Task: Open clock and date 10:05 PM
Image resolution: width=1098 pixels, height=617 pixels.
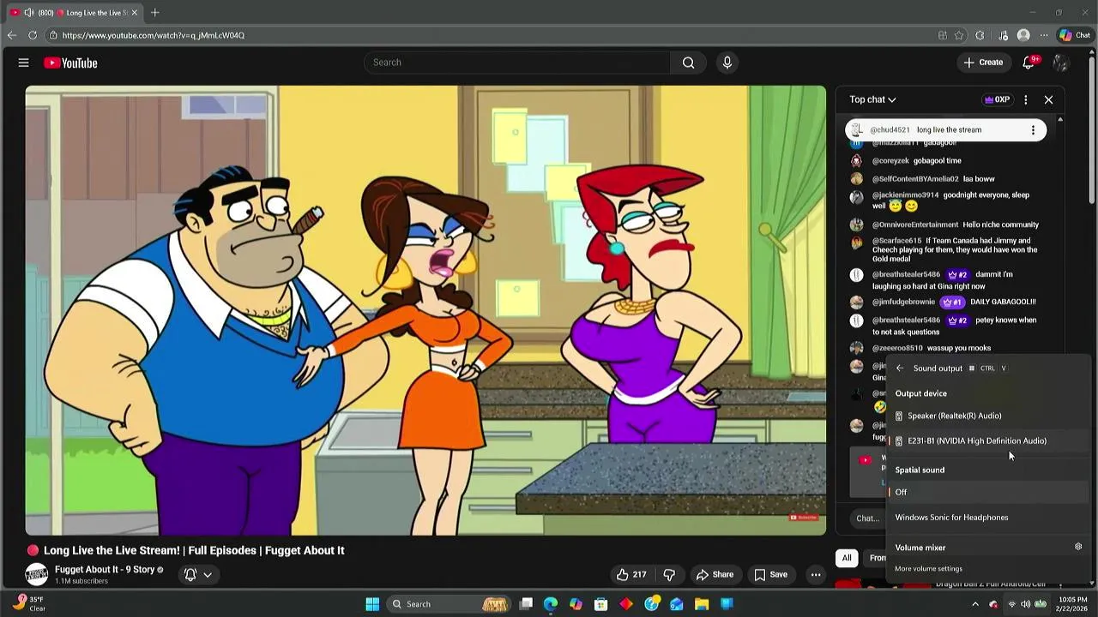Action: [x=1073, y=604]
